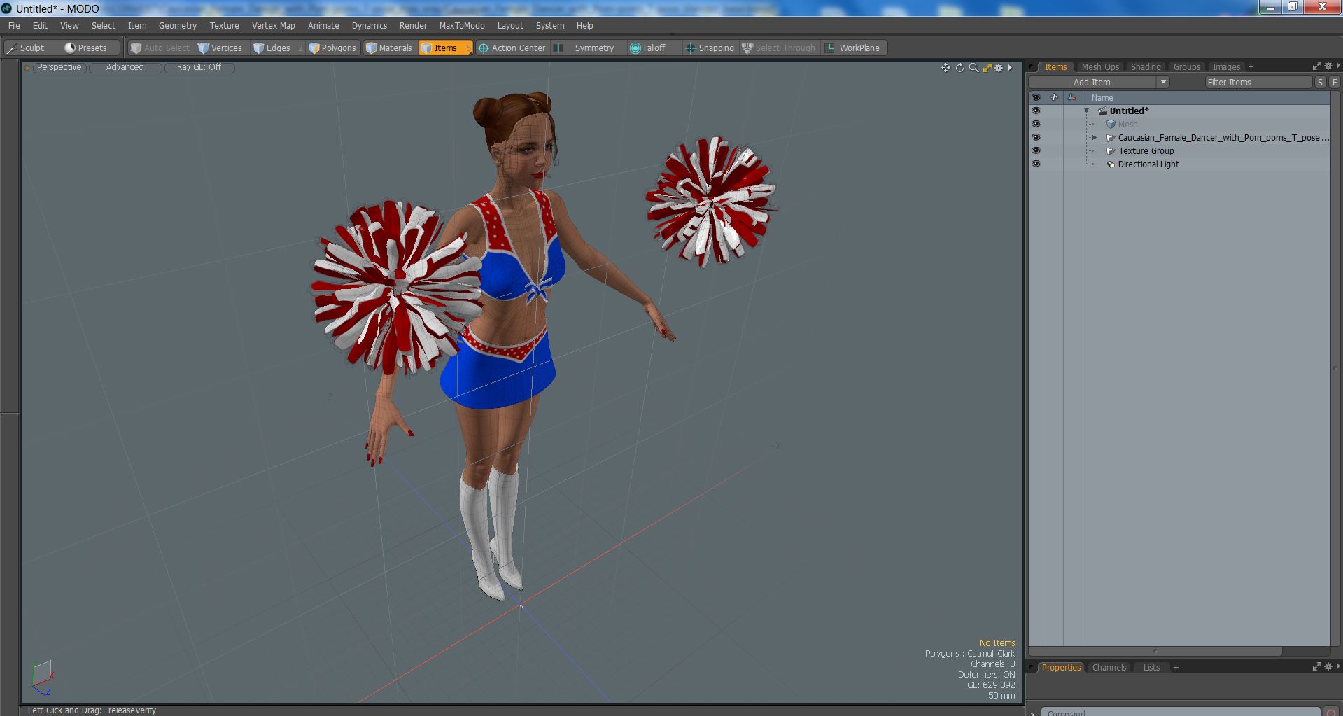Open the Perspective view type dropdown
1343x716 pixels.
pos(59,67)
